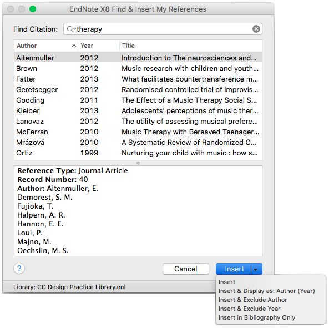Click the Insert button

234,269
